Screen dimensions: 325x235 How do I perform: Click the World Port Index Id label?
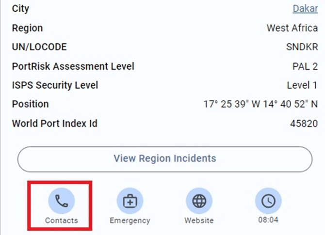(54, 123)
